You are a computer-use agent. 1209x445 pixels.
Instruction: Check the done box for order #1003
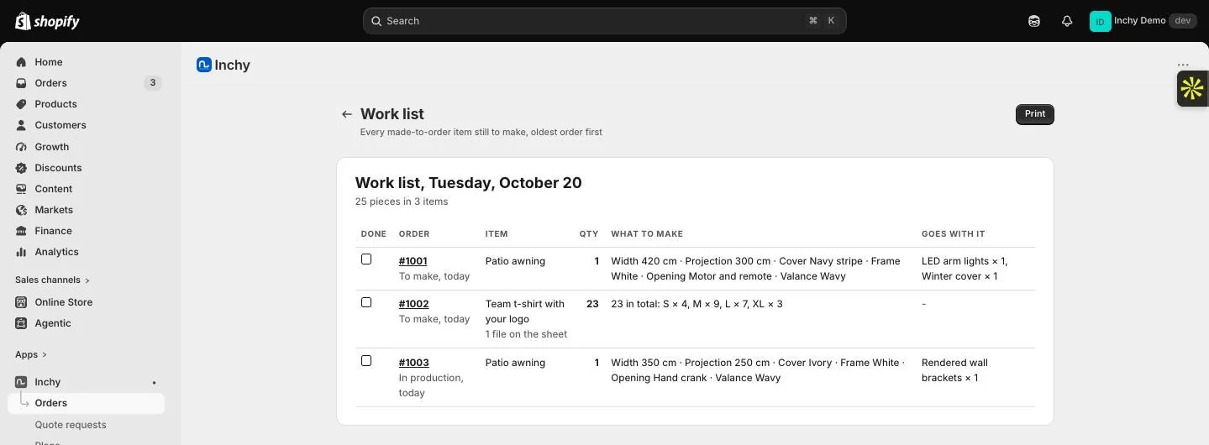point(366,361)
